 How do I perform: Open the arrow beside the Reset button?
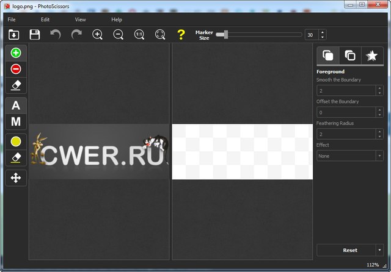click(379, 250)
